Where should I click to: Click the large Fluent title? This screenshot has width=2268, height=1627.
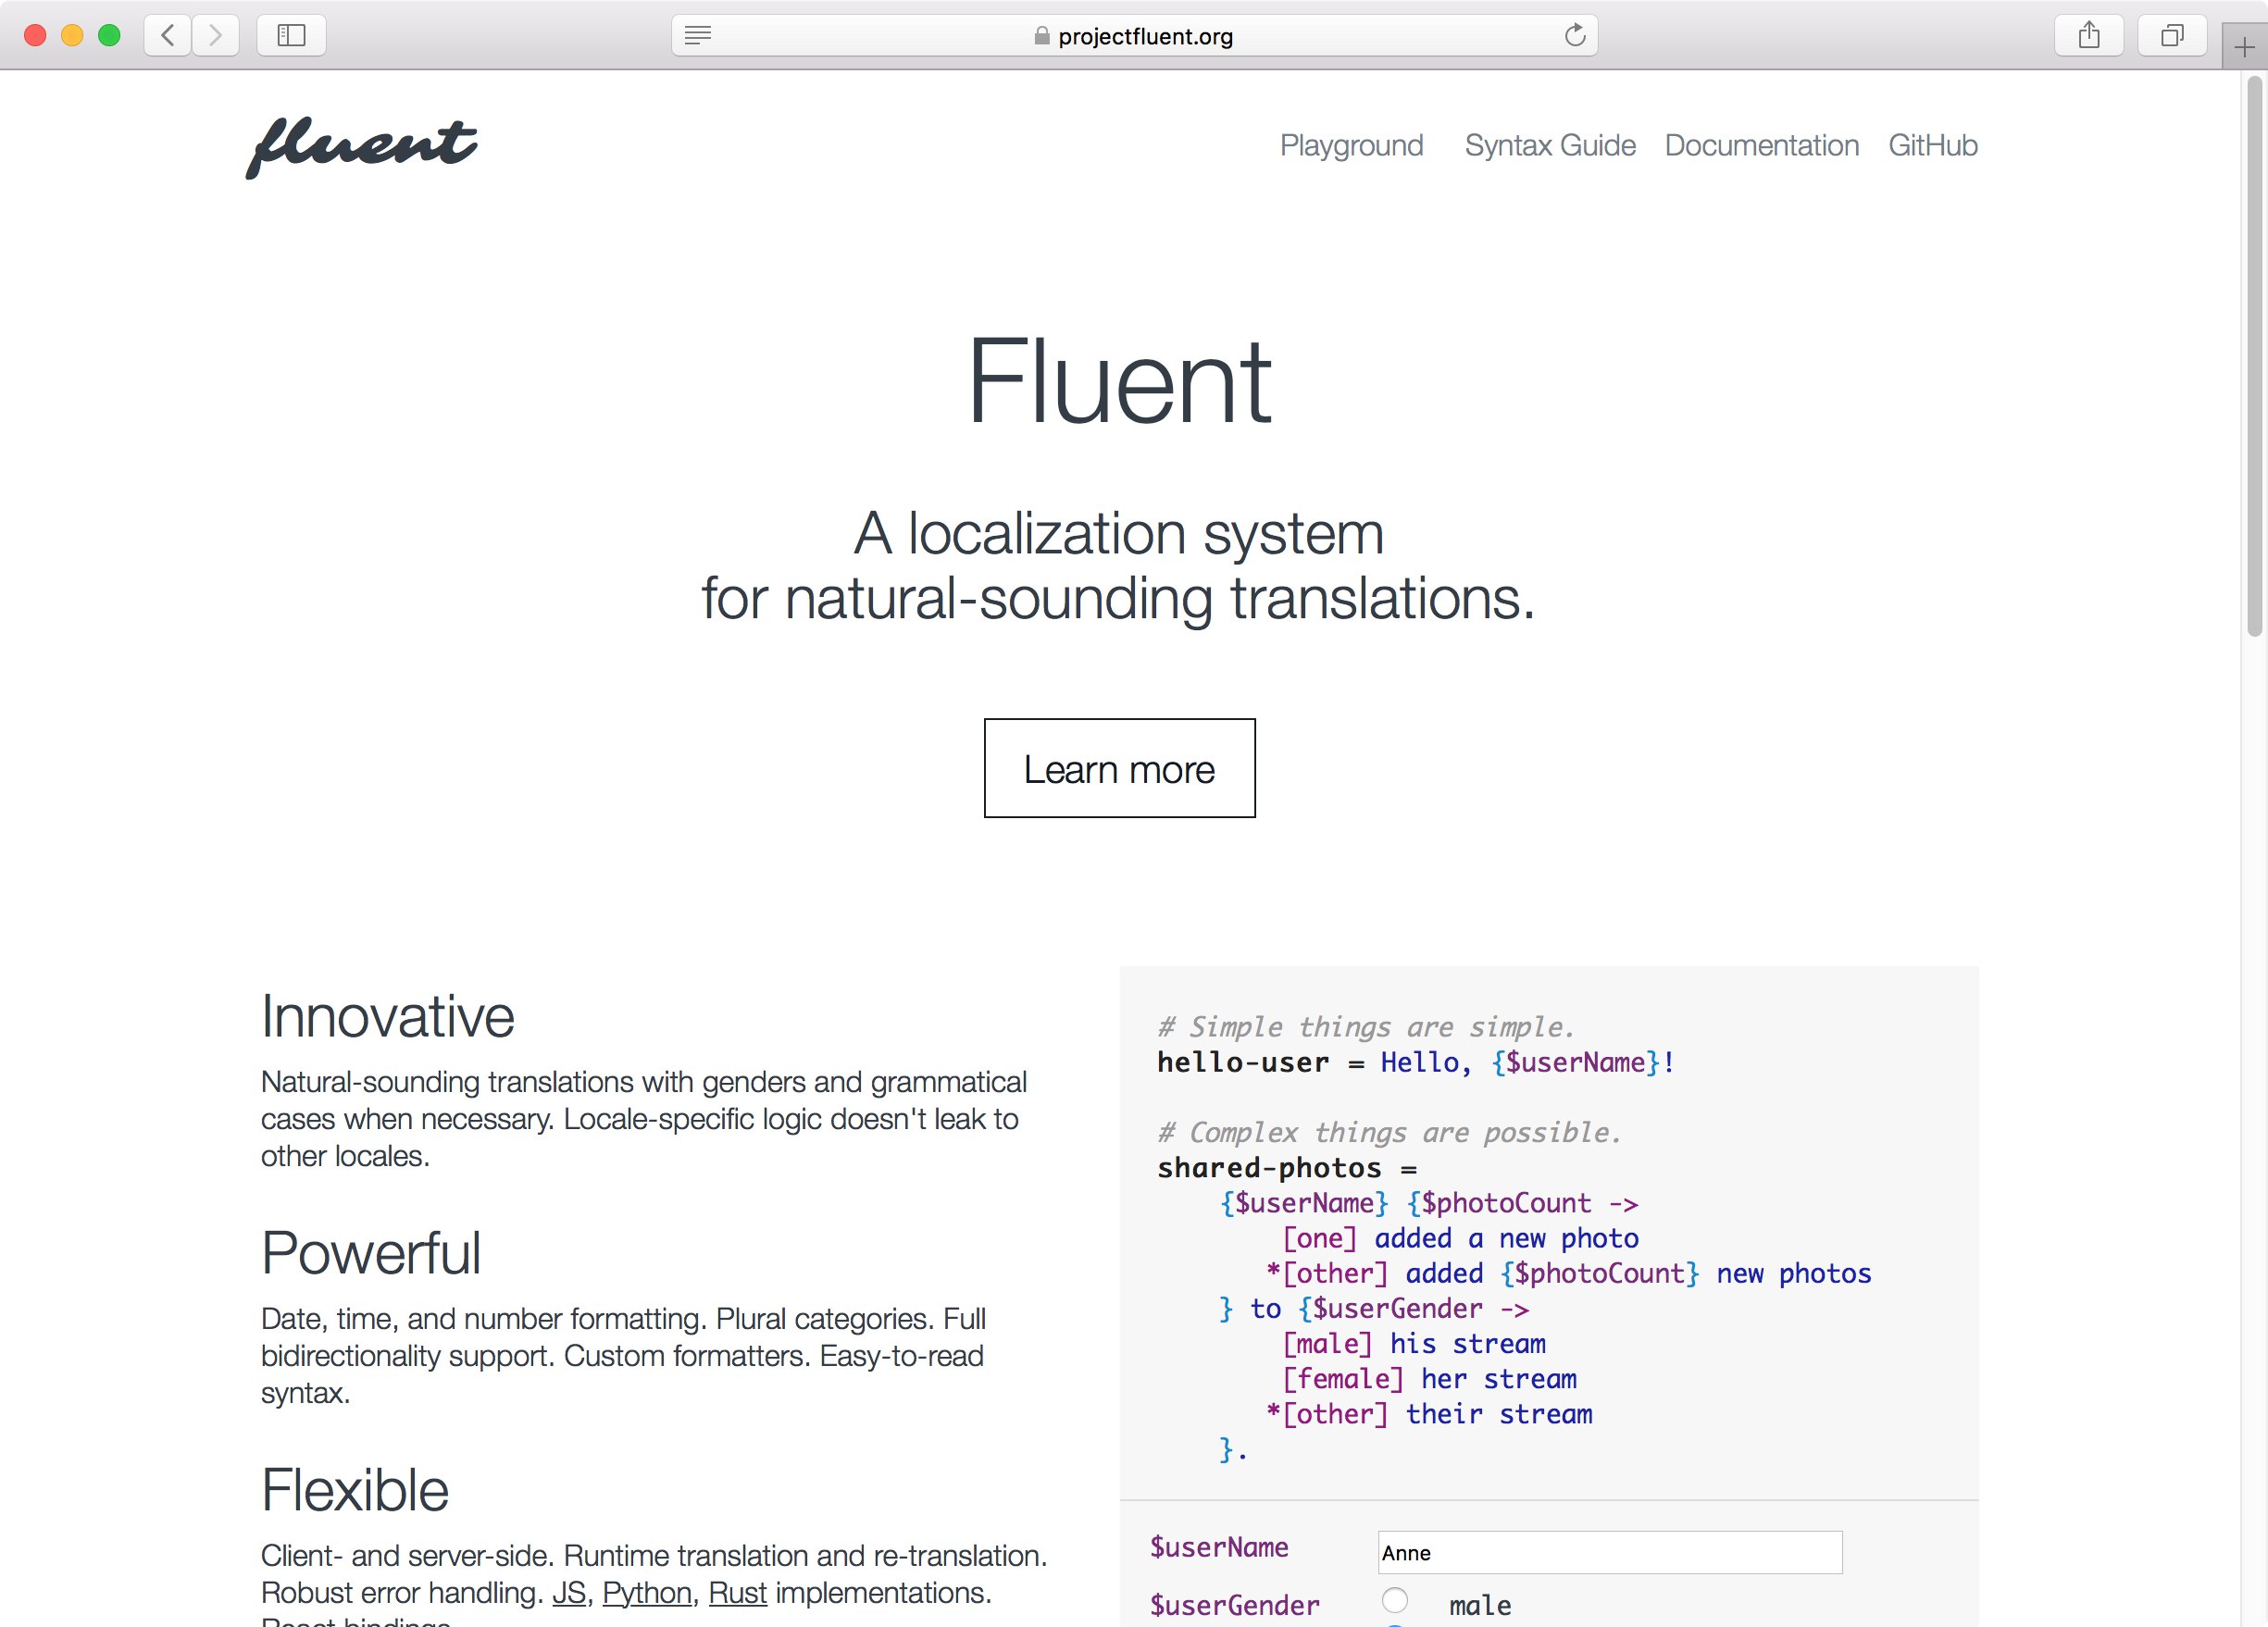[x=1119, y=381]
